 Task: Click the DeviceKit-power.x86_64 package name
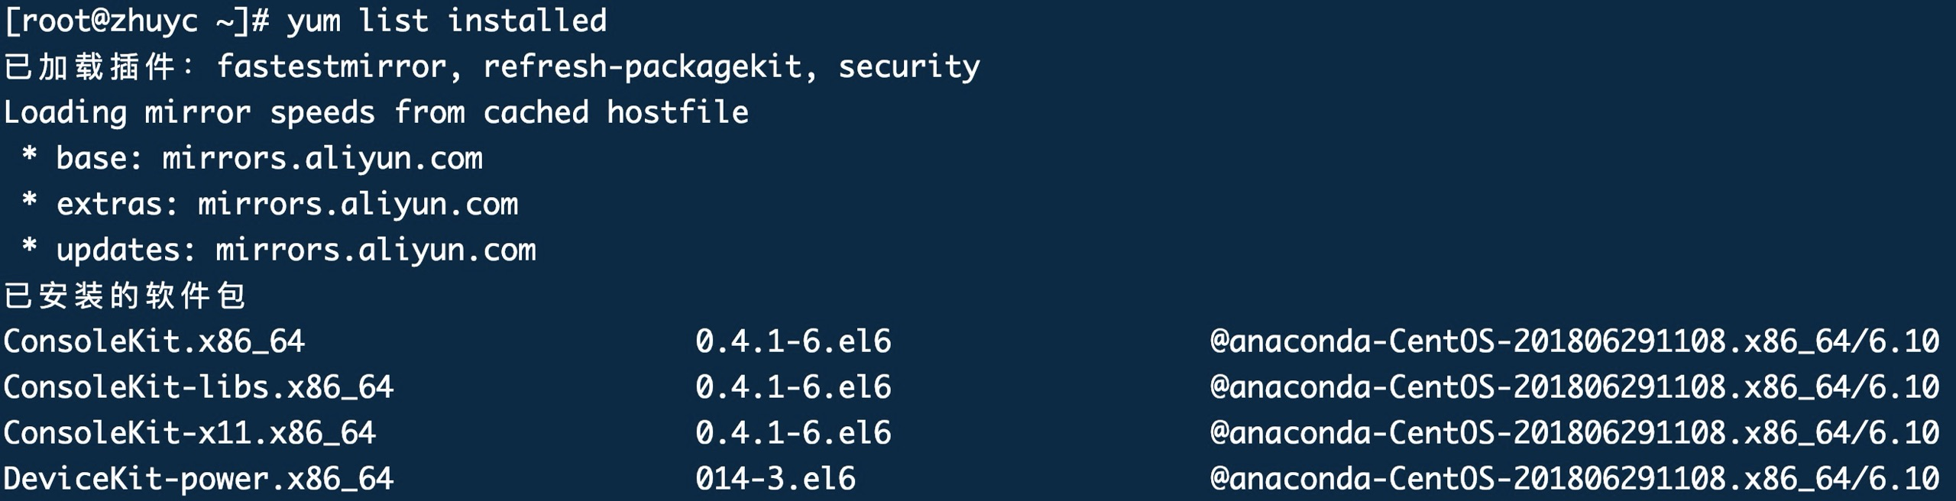(x=198, y=479)
